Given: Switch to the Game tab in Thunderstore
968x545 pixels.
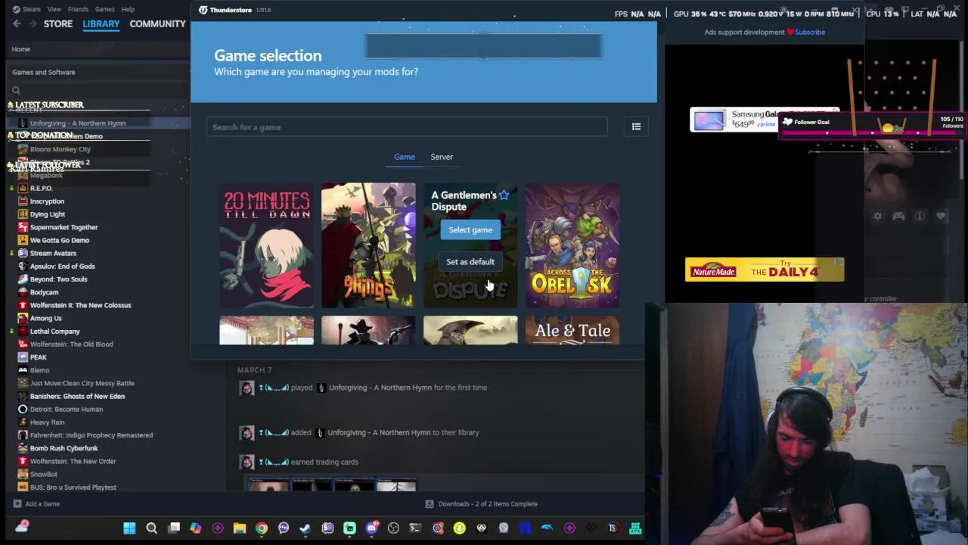Looking at the screenshot, I should click(x=404, y=157).
